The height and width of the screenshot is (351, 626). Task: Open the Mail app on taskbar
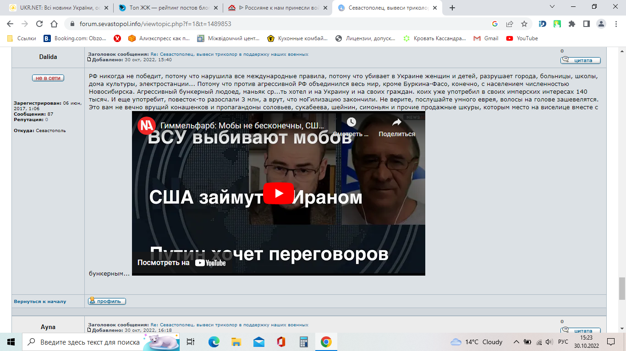[x=259, y=341]
